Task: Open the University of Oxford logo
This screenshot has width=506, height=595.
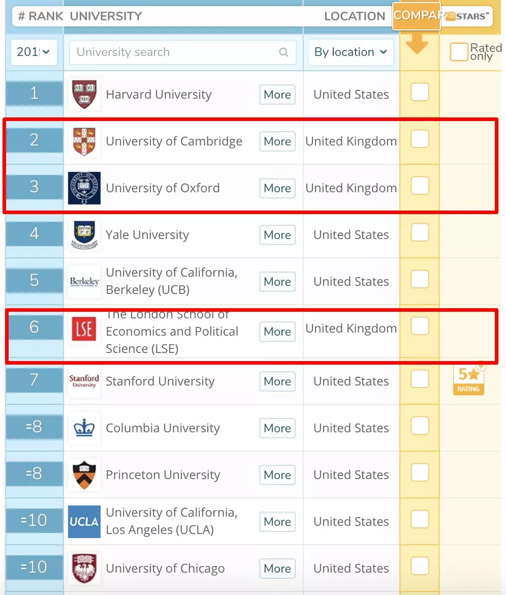Action: tap(84, 188)
